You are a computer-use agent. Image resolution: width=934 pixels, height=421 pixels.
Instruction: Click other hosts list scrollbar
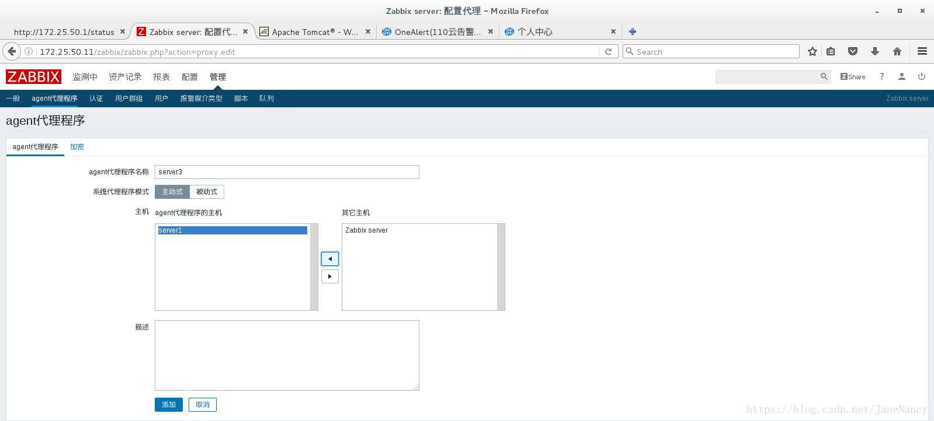[501, 267]
